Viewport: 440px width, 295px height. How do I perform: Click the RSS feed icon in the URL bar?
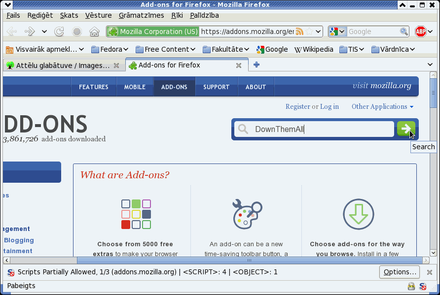point(299,32)
